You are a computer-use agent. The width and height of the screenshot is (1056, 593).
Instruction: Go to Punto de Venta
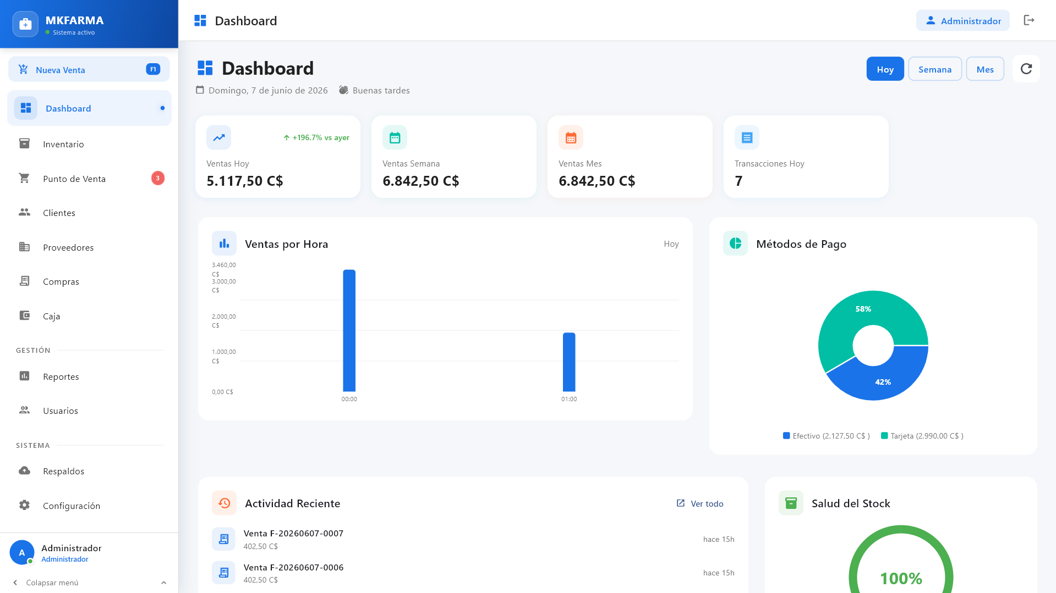coord(89,179)
